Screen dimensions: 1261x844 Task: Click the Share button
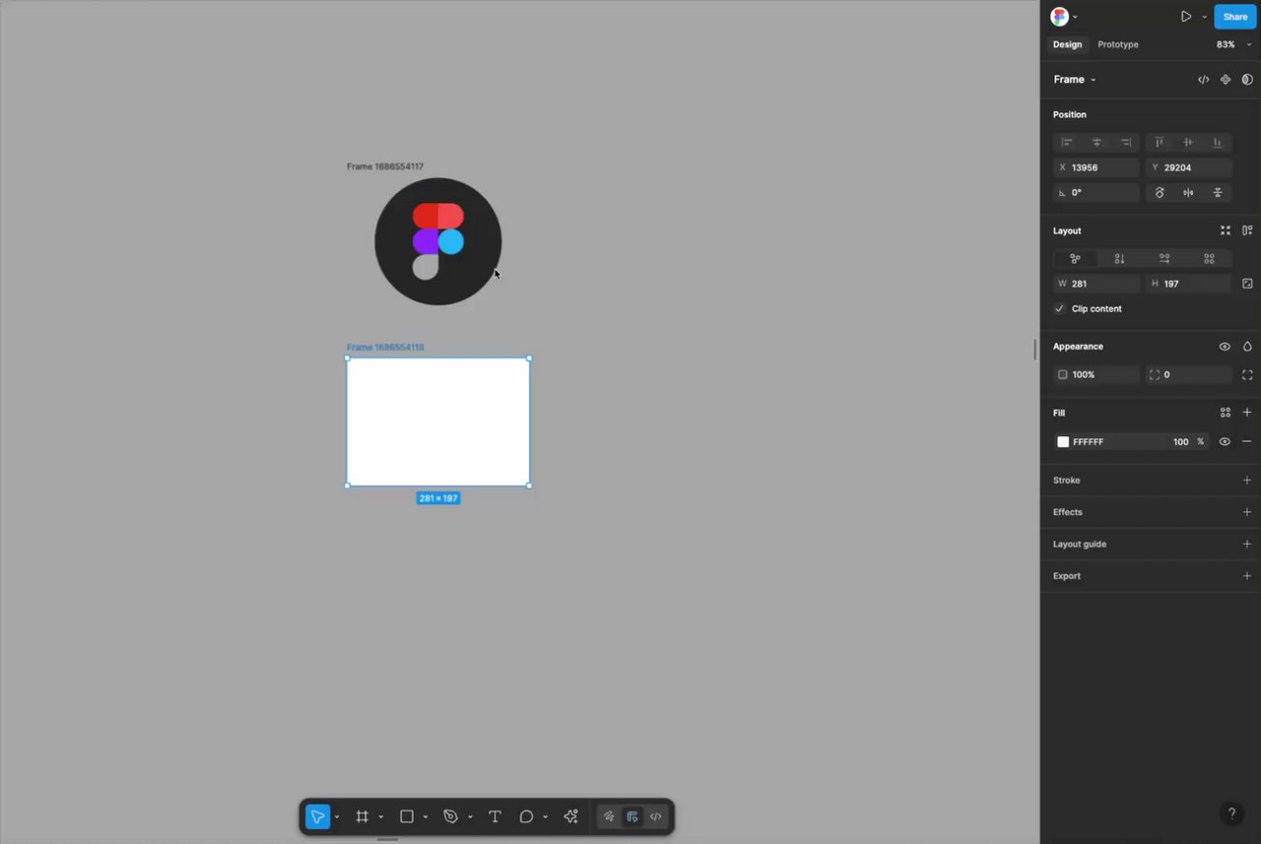pyautogui.click(x=1235, y=17)
